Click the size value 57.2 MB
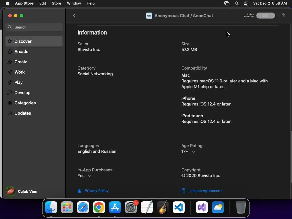 tap(189, 50)
